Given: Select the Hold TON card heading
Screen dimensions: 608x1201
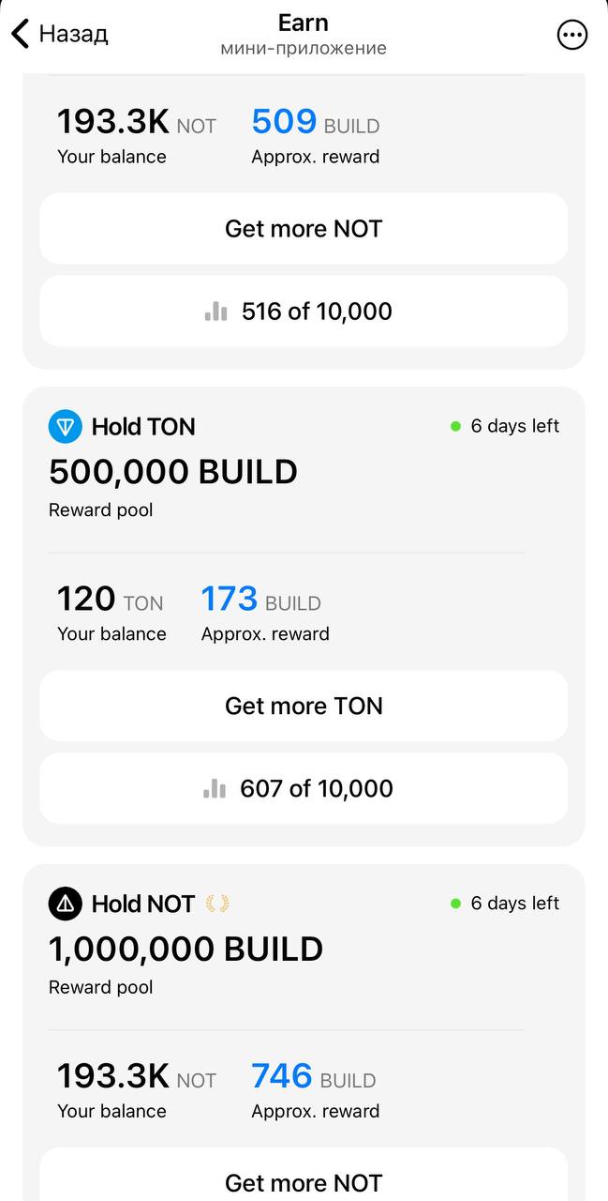Looking at the screenshot, I should click(x=143, y=427).
